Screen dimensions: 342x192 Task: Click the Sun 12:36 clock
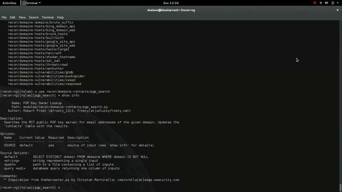[x=171, y=3]
